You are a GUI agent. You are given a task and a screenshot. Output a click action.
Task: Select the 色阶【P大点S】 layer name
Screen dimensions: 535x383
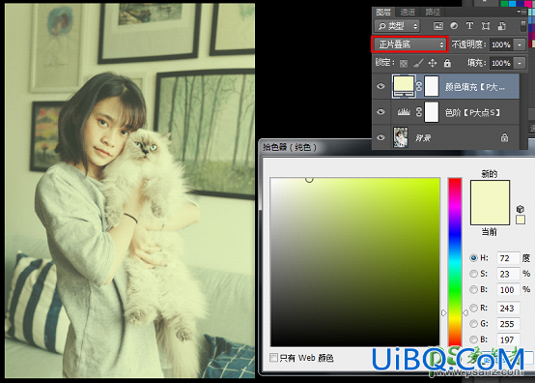[x=472, y=112]
